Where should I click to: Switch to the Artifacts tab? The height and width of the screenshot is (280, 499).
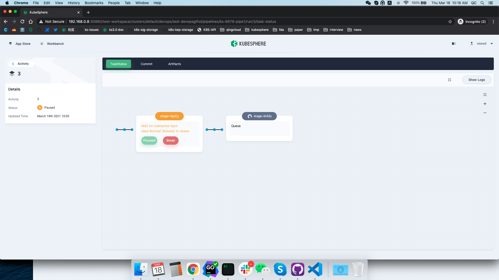(x=175, y=64)
